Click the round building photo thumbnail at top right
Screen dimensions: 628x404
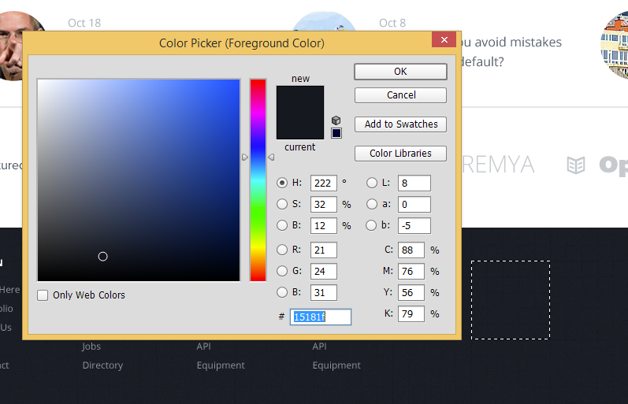click(x=615, y=45)
